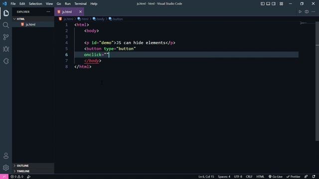Open the Edit menu
Screen dimensions: 319x179
coord(22,3)
